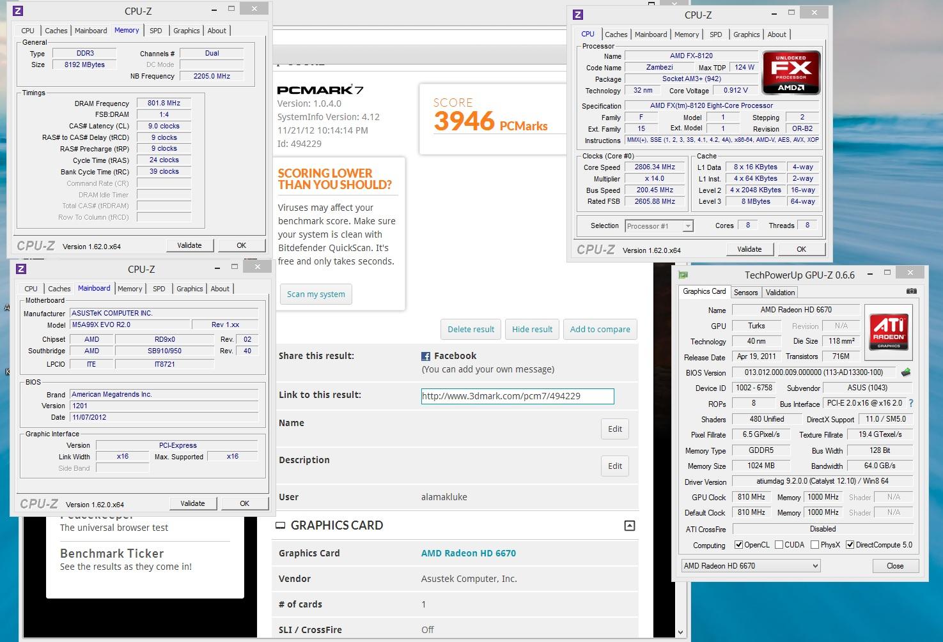Click the AMD FX processor logo
Screen dimensions: 943x642
[x=791, y=72]
